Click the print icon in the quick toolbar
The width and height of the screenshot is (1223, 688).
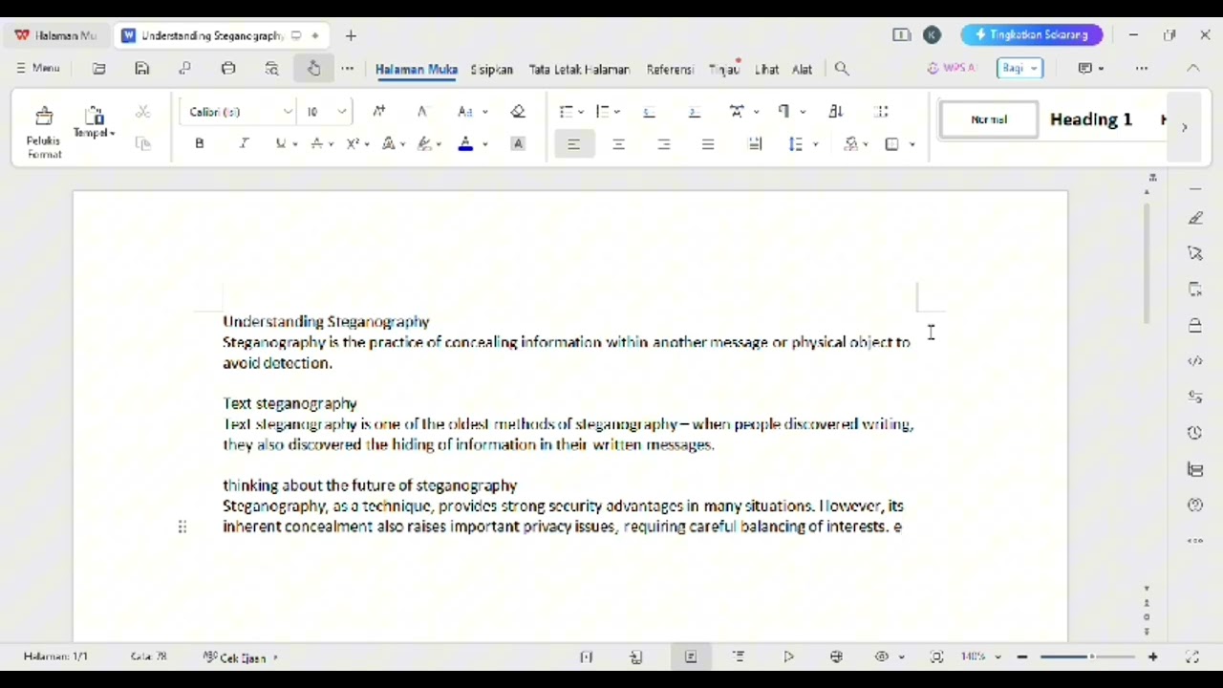[228, 68]
